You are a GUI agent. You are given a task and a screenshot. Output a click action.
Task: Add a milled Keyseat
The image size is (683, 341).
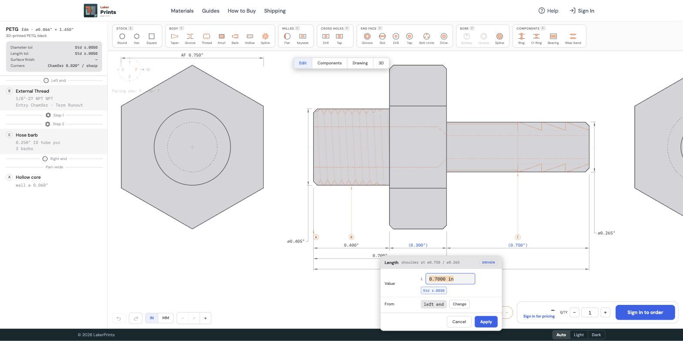[x=302, y=38]
